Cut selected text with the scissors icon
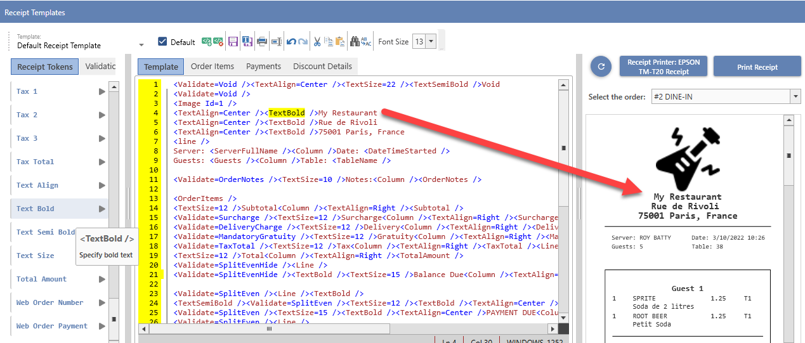 tap(317, 42)
